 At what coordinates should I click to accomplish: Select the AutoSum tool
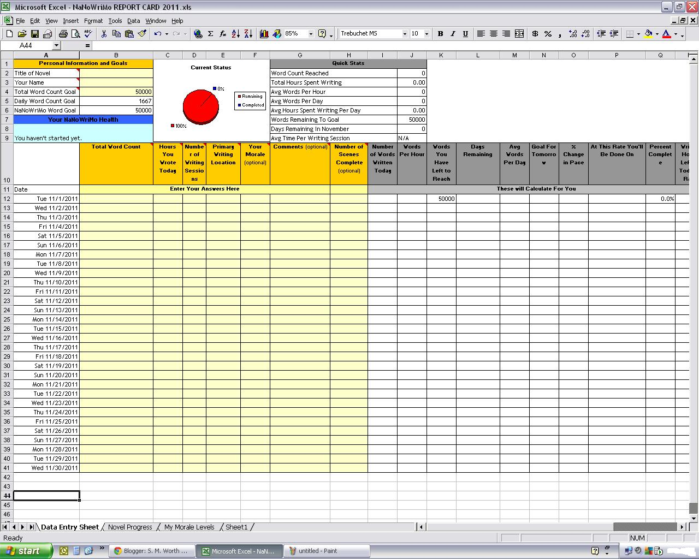click(210, 33)
